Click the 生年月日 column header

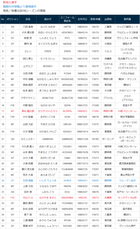click(82, 19)
